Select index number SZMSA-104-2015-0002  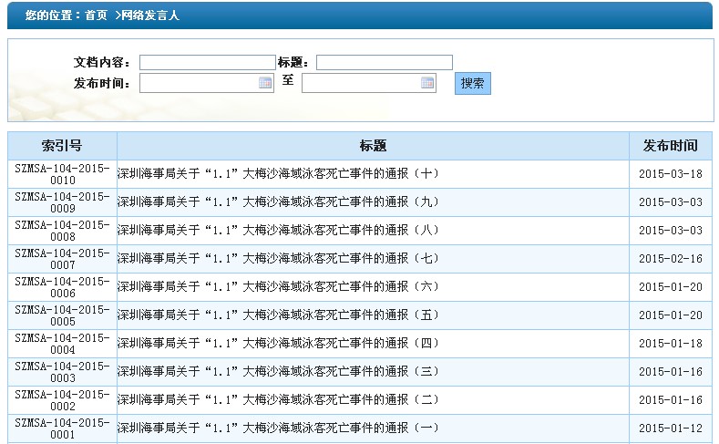(x=62, y=400)
